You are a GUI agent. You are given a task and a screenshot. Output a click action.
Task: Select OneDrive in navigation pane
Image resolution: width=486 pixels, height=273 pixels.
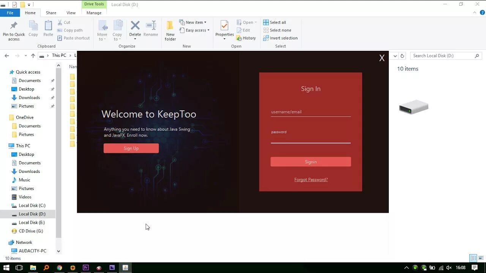pos(25,118)
